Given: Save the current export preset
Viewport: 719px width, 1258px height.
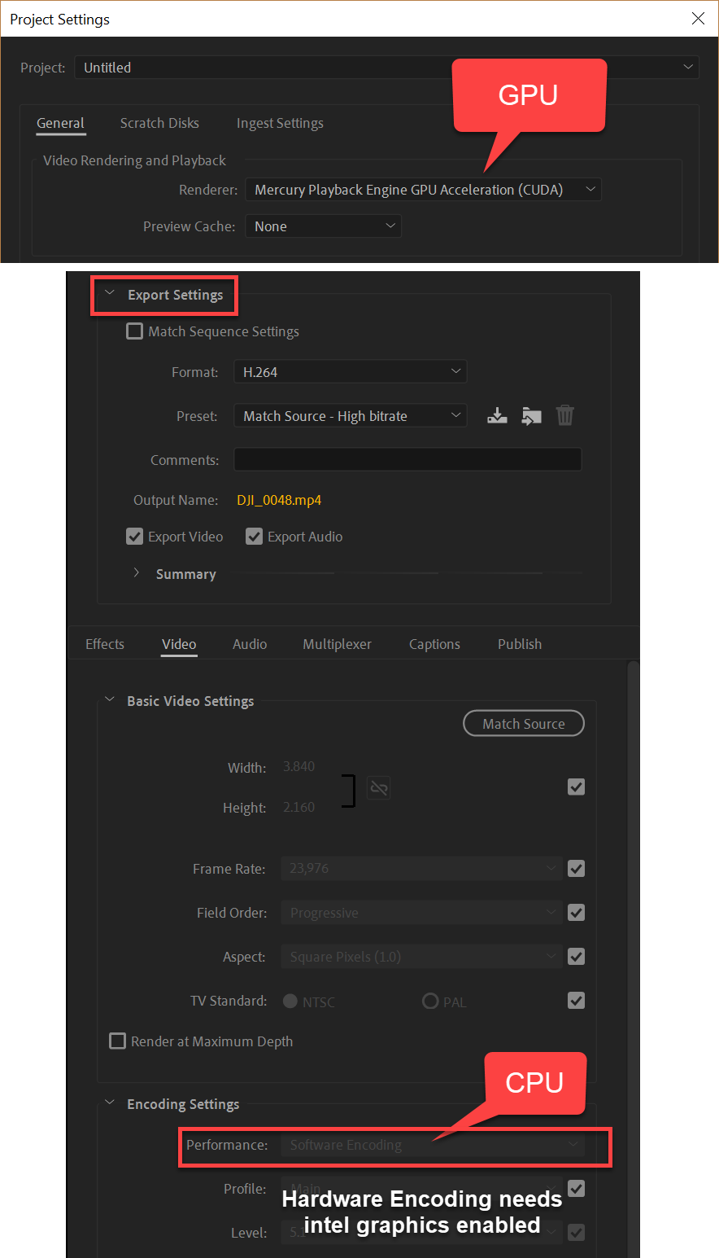Looking at the screenshot, I should [x=497, y=415].
